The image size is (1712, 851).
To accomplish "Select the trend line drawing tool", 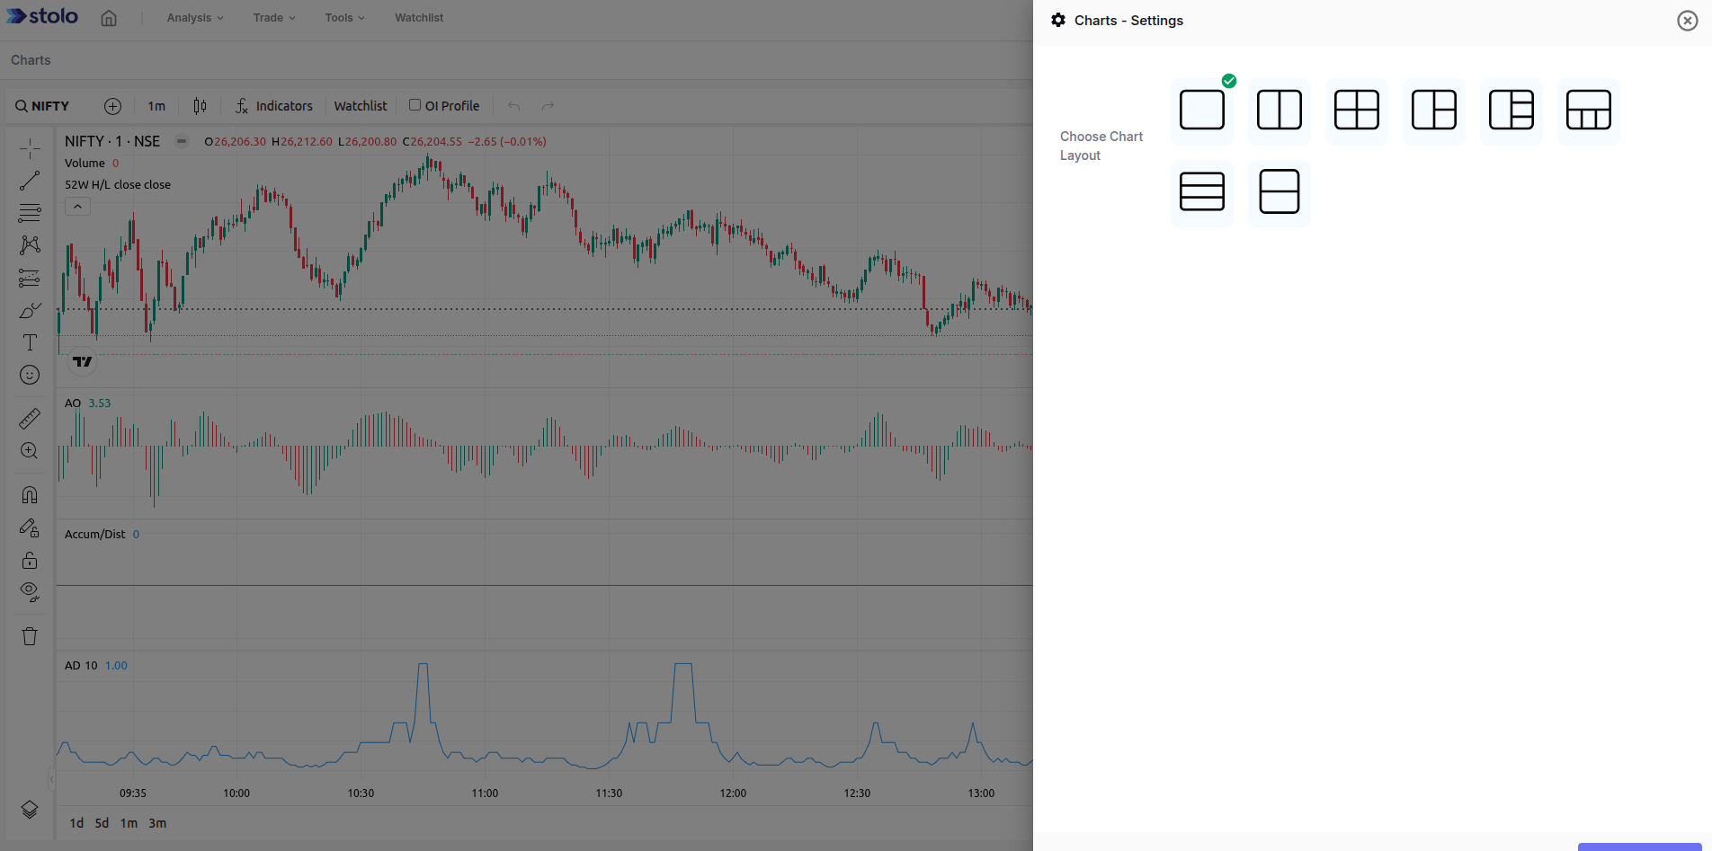I will coord(30,180).
